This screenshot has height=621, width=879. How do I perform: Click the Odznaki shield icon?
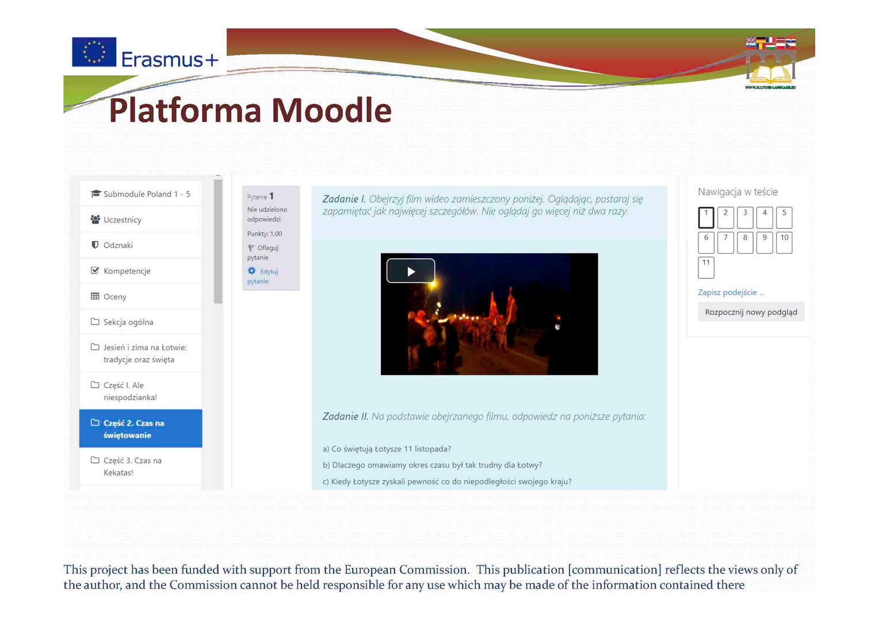(95, 244)
